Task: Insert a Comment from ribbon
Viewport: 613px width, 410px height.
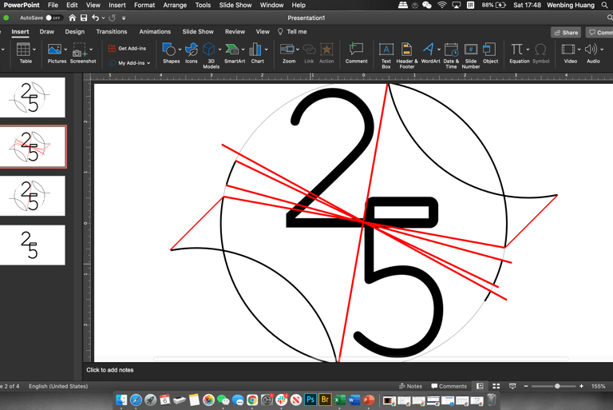Action: tap(356, 53)
